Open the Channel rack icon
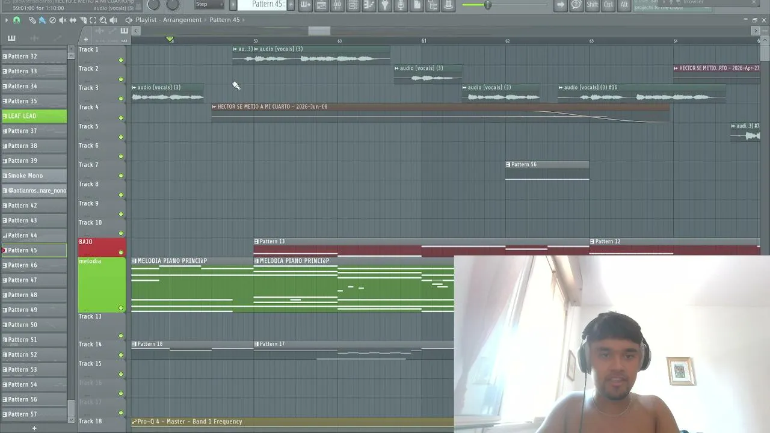Image resolution: width=770 pixels, height=433 pixels. [353, 5]
